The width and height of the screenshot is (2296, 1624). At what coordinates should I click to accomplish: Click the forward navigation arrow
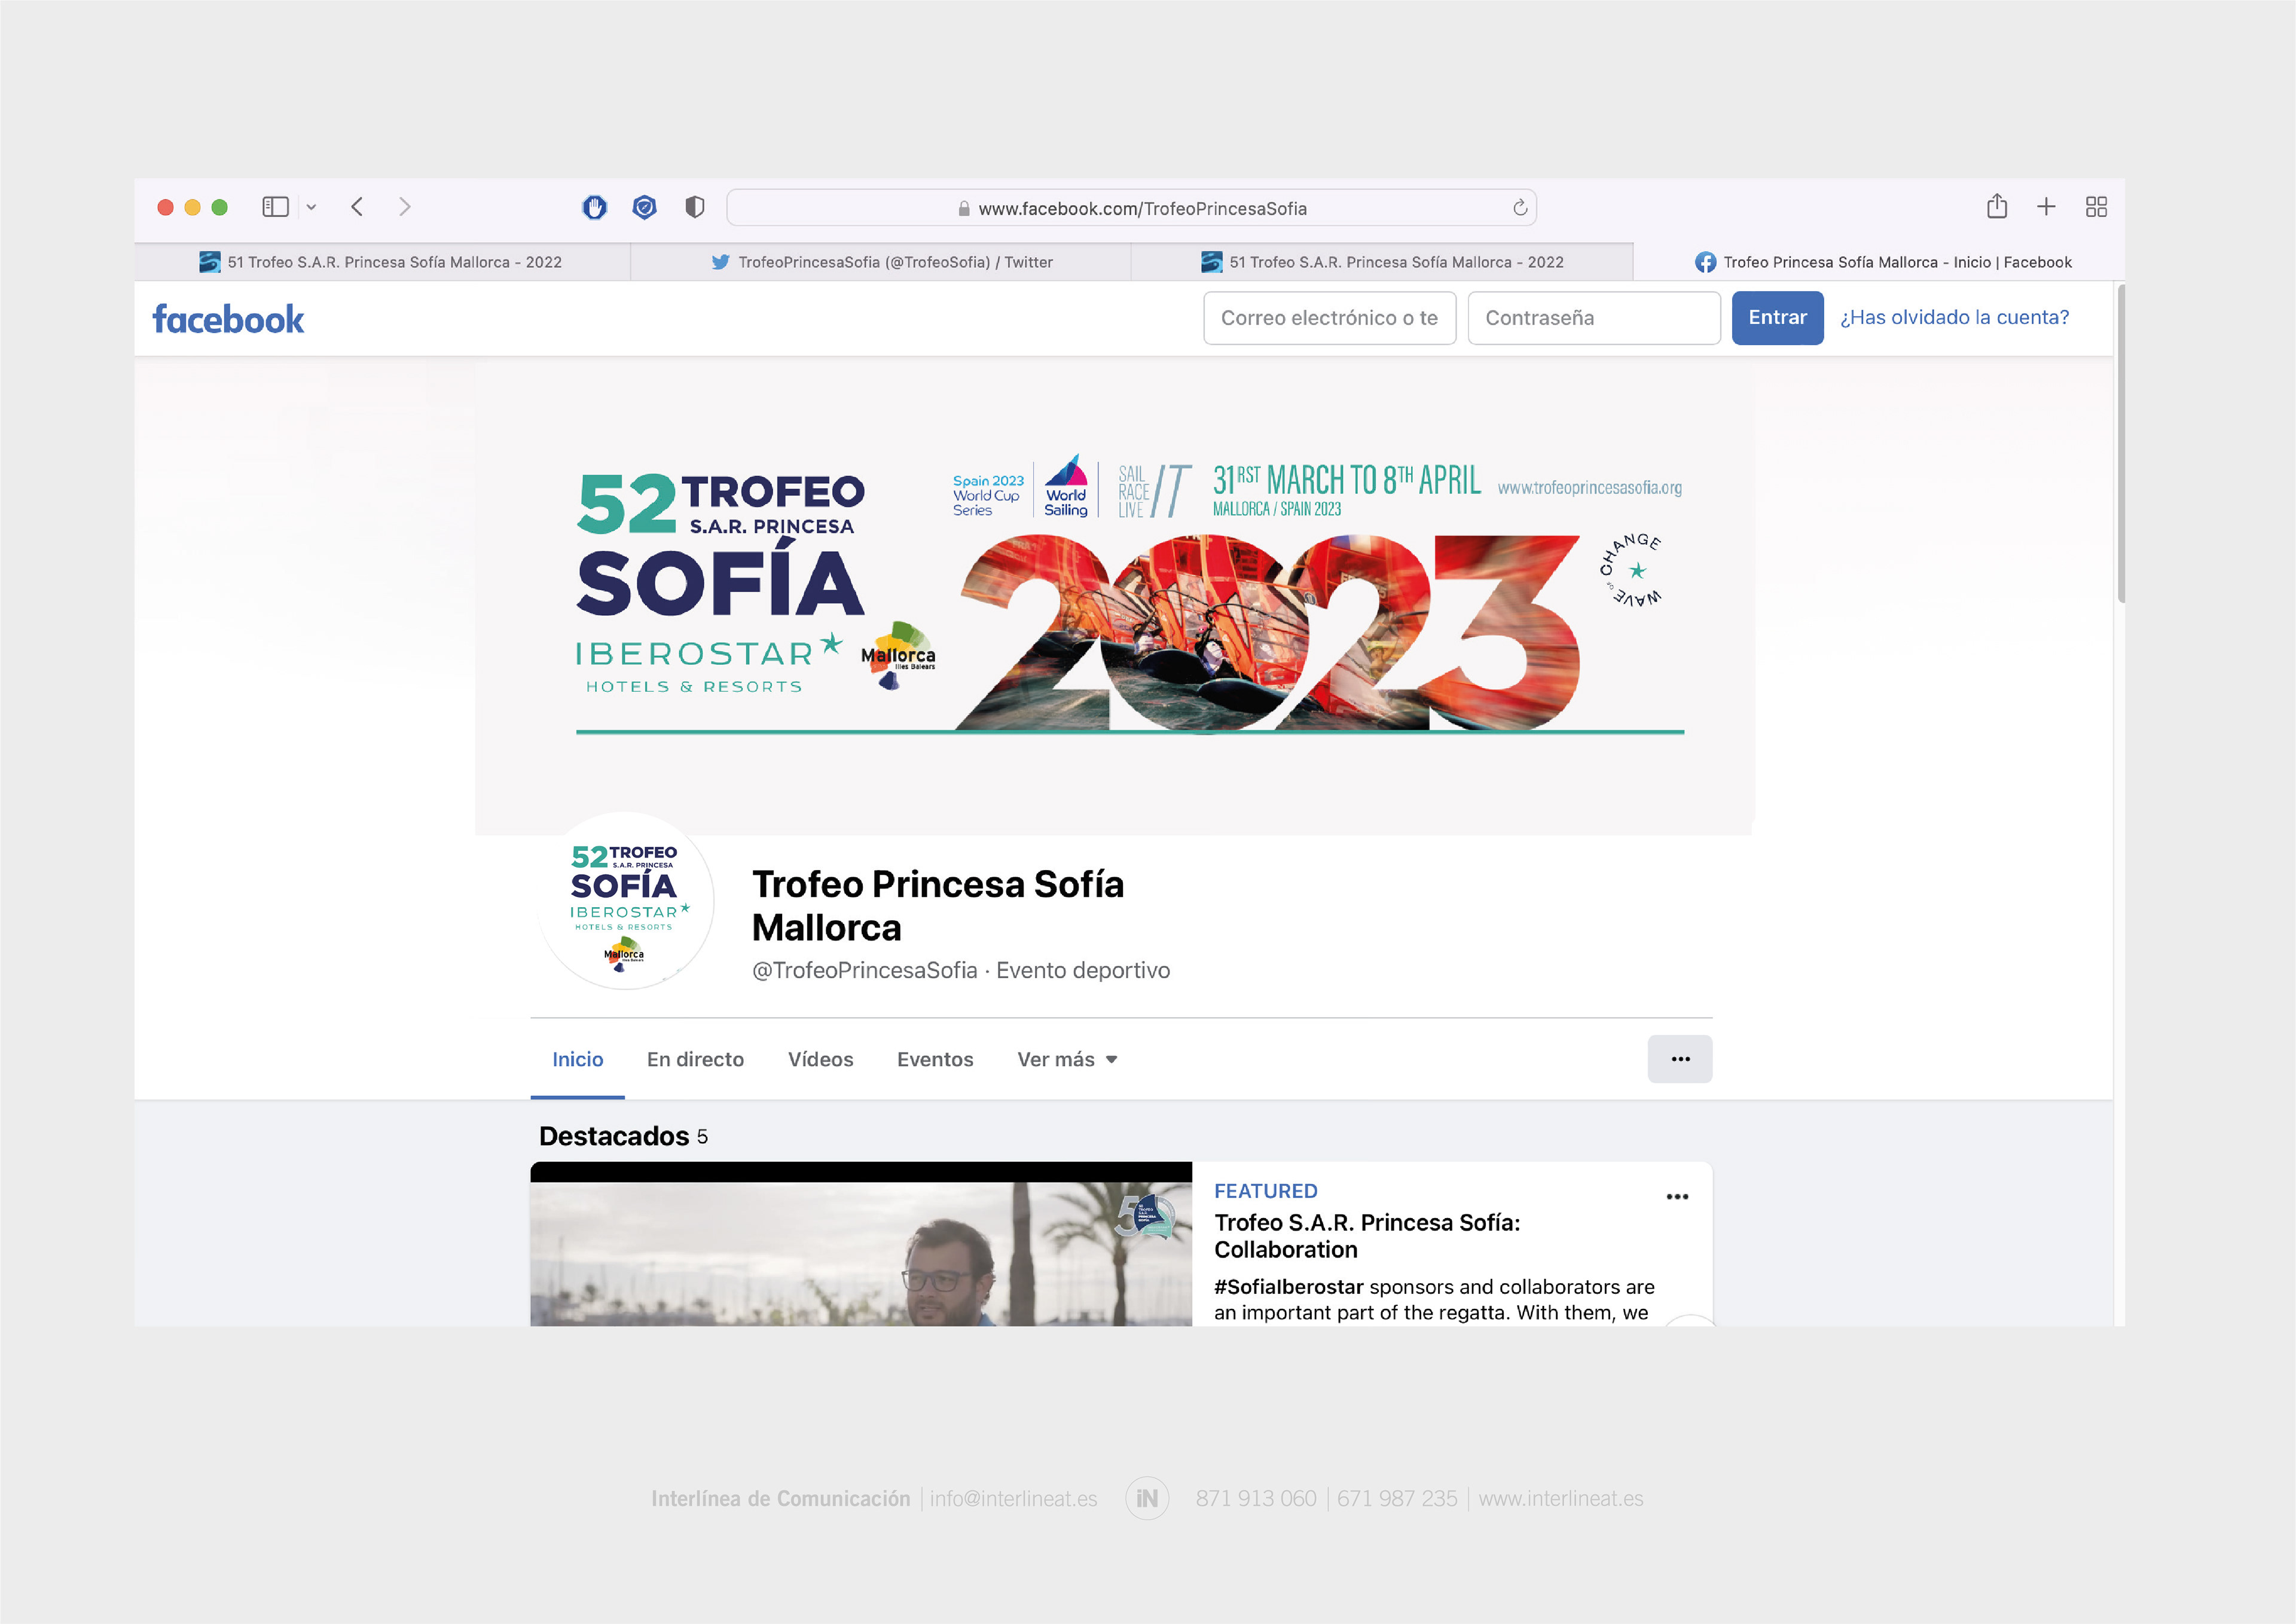tap(404, 207)
